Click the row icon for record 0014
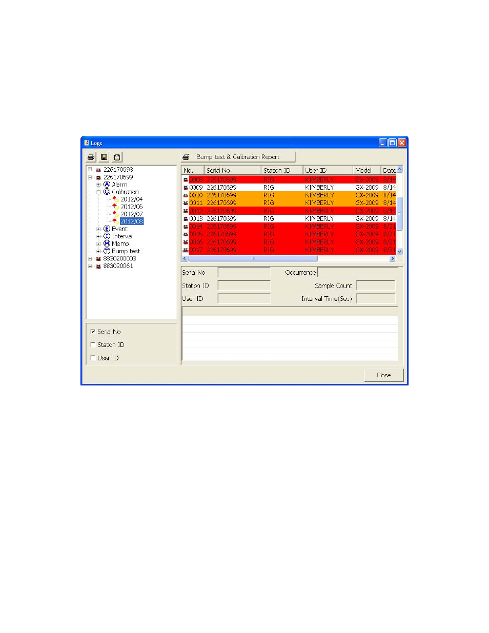This screenshot has width=489, height=633. coord(186,227)
